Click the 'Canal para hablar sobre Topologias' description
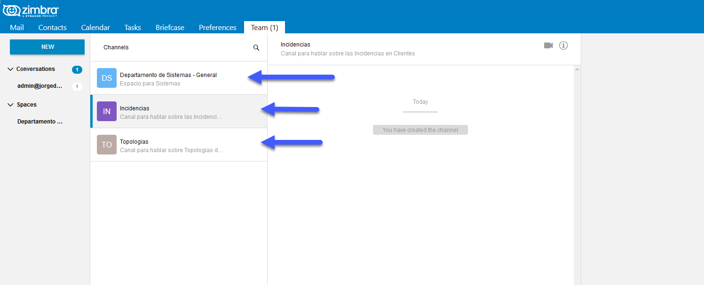Image resolution: width=704 pixels, height=285 pixels. pos(171,150)
